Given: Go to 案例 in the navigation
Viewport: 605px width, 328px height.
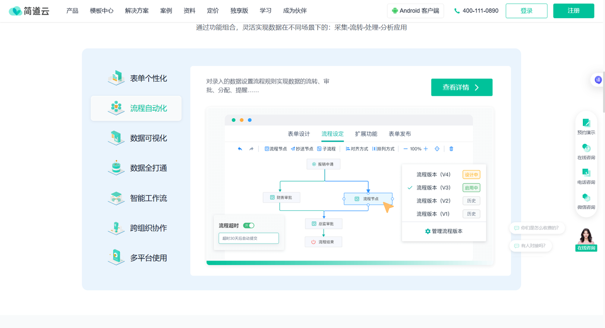Looking at the screenshot, I should tap(166, 11).
